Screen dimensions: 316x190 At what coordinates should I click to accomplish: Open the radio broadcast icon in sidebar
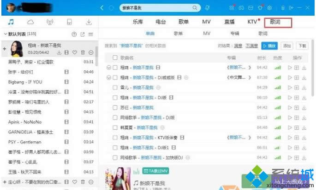50,22
